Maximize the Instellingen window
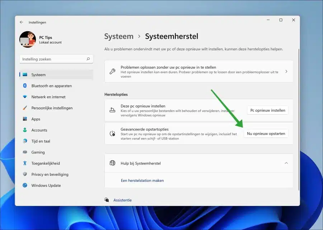Viewport: 323px width, 230px height. click(x=281, y=20)
